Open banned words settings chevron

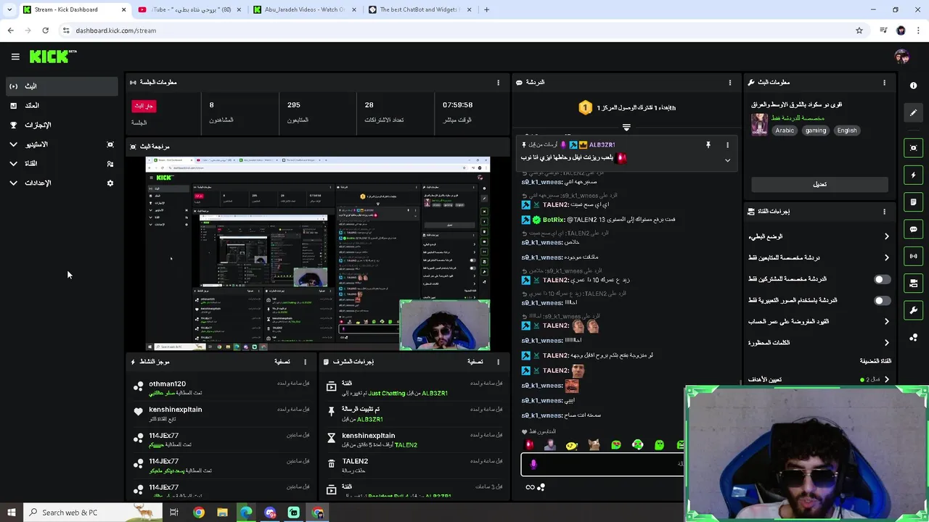(886, 342)
